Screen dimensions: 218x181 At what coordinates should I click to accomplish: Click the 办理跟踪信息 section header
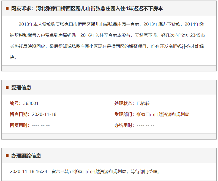coord(26,156)
